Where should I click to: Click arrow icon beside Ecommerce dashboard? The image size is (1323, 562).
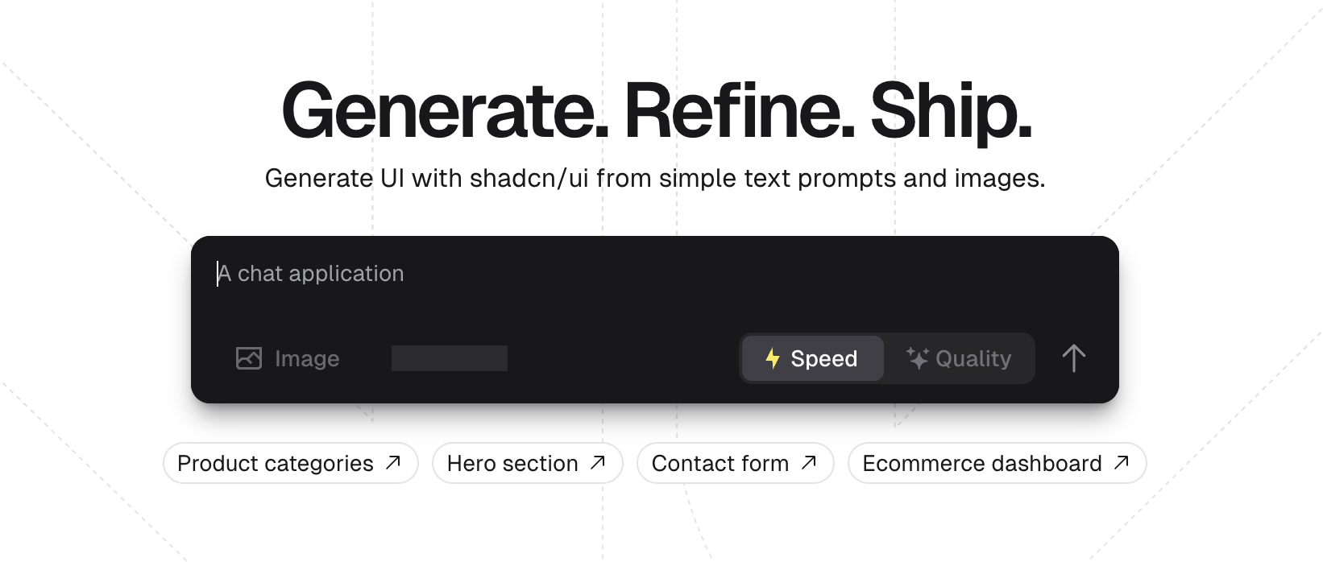1122,462
